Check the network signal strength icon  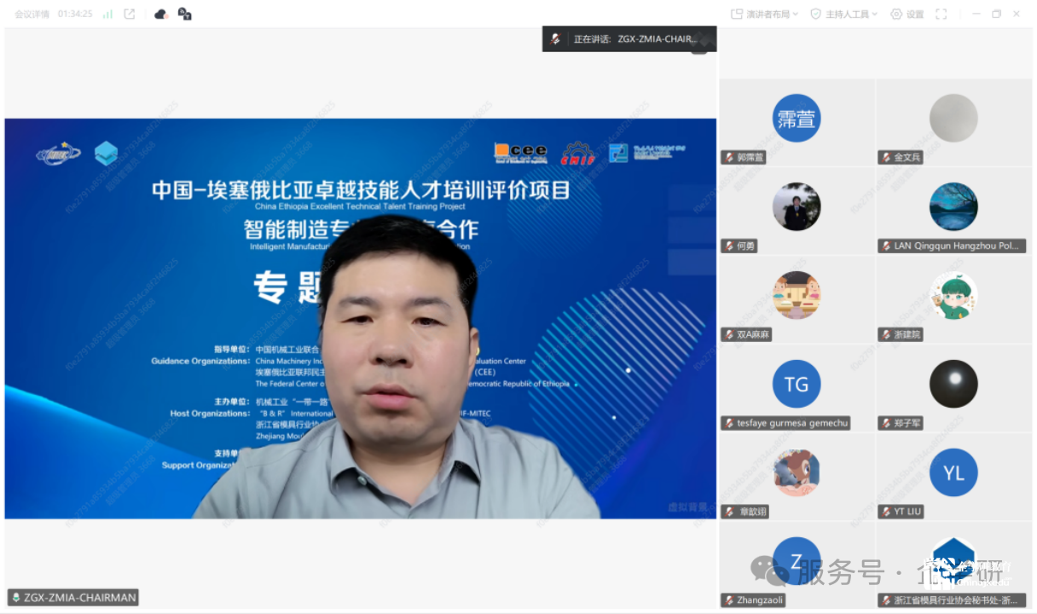tap(107, 14)
